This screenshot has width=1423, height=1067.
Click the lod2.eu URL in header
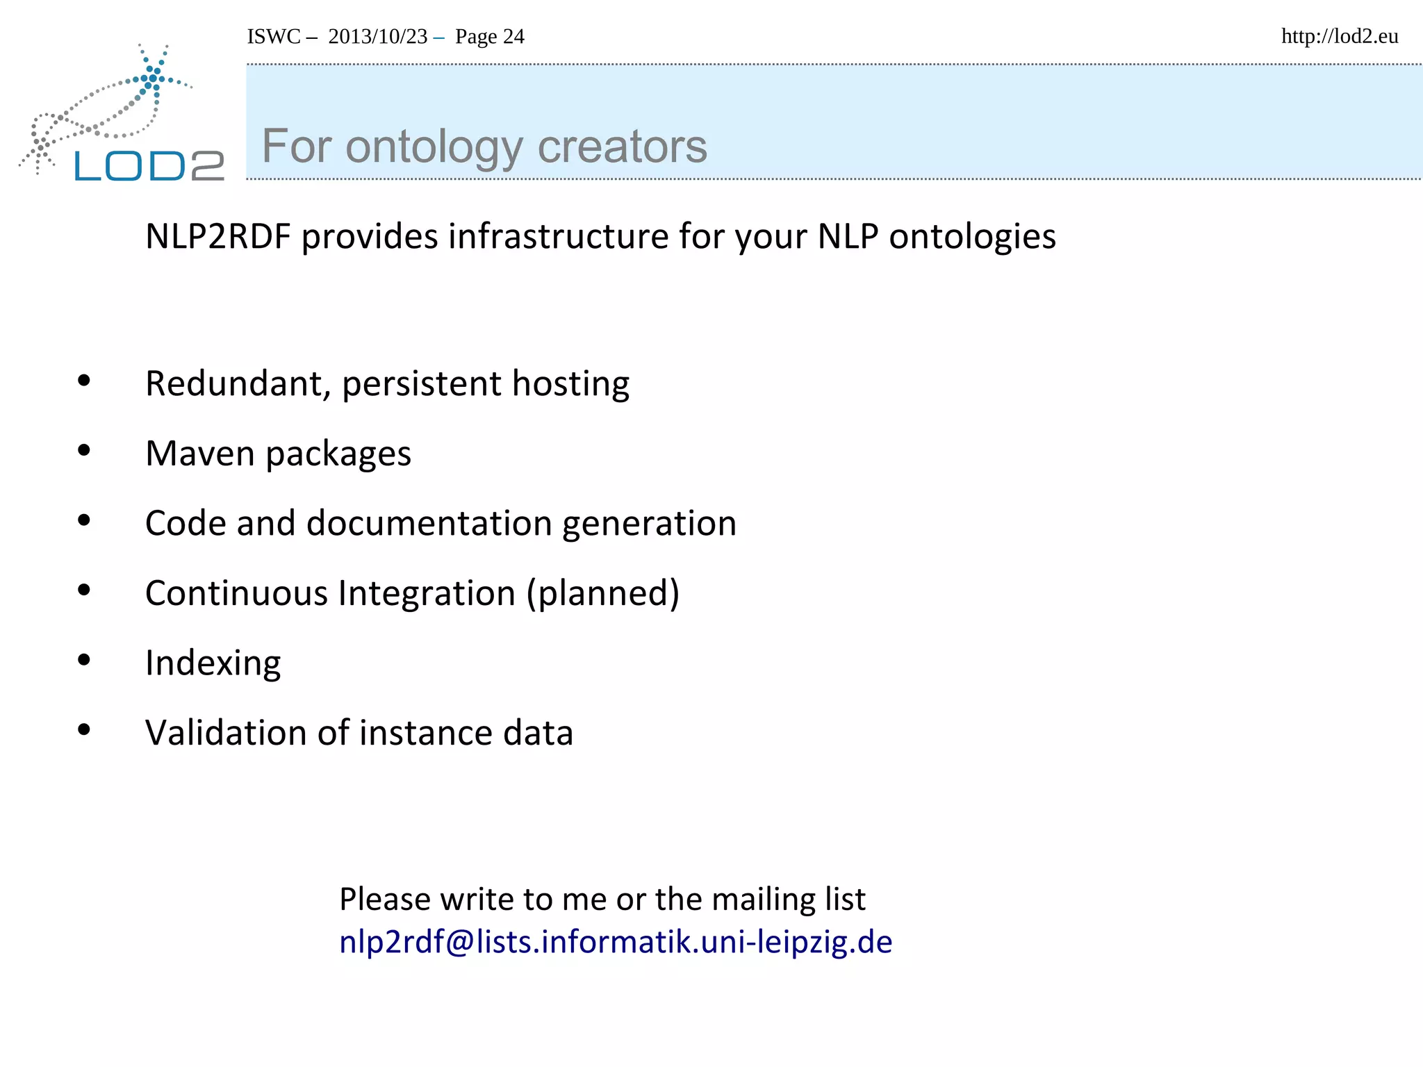pos(1339,36)
